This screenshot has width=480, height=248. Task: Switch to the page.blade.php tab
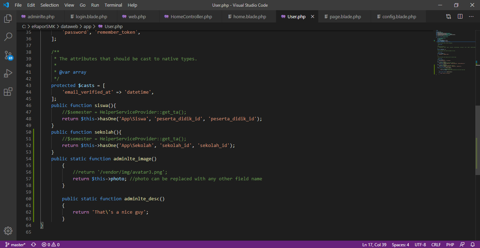pos(345,16)
